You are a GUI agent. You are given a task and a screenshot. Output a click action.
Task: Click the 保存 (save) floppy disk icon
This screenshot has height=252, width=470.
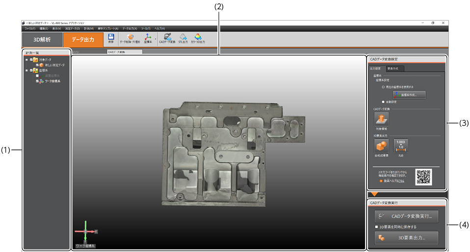pos(111,37)
